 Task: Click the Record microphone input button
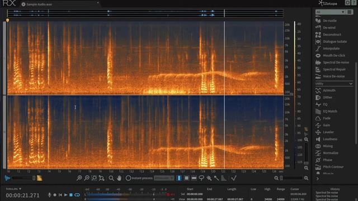pyautogui.click(x=49, y=195)
